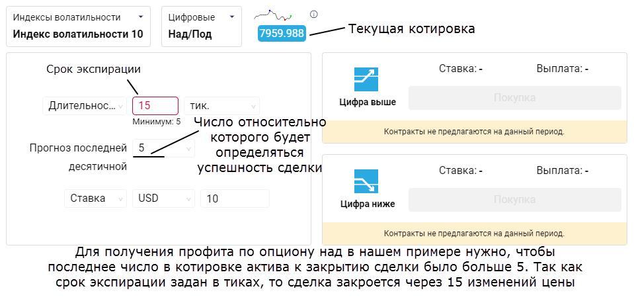Click the yellow notice under Цифра выше
Image resolution: width=634 pixels, height=307 pixels.
474,132
